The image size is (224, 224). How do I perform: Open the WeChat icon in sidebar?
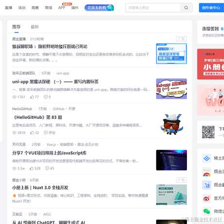click(x=206, y=211)
